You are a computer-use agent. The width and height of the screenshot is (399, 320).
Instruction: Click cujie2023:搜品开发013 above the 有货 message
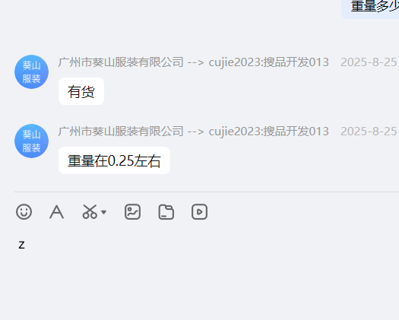[269, 62]
